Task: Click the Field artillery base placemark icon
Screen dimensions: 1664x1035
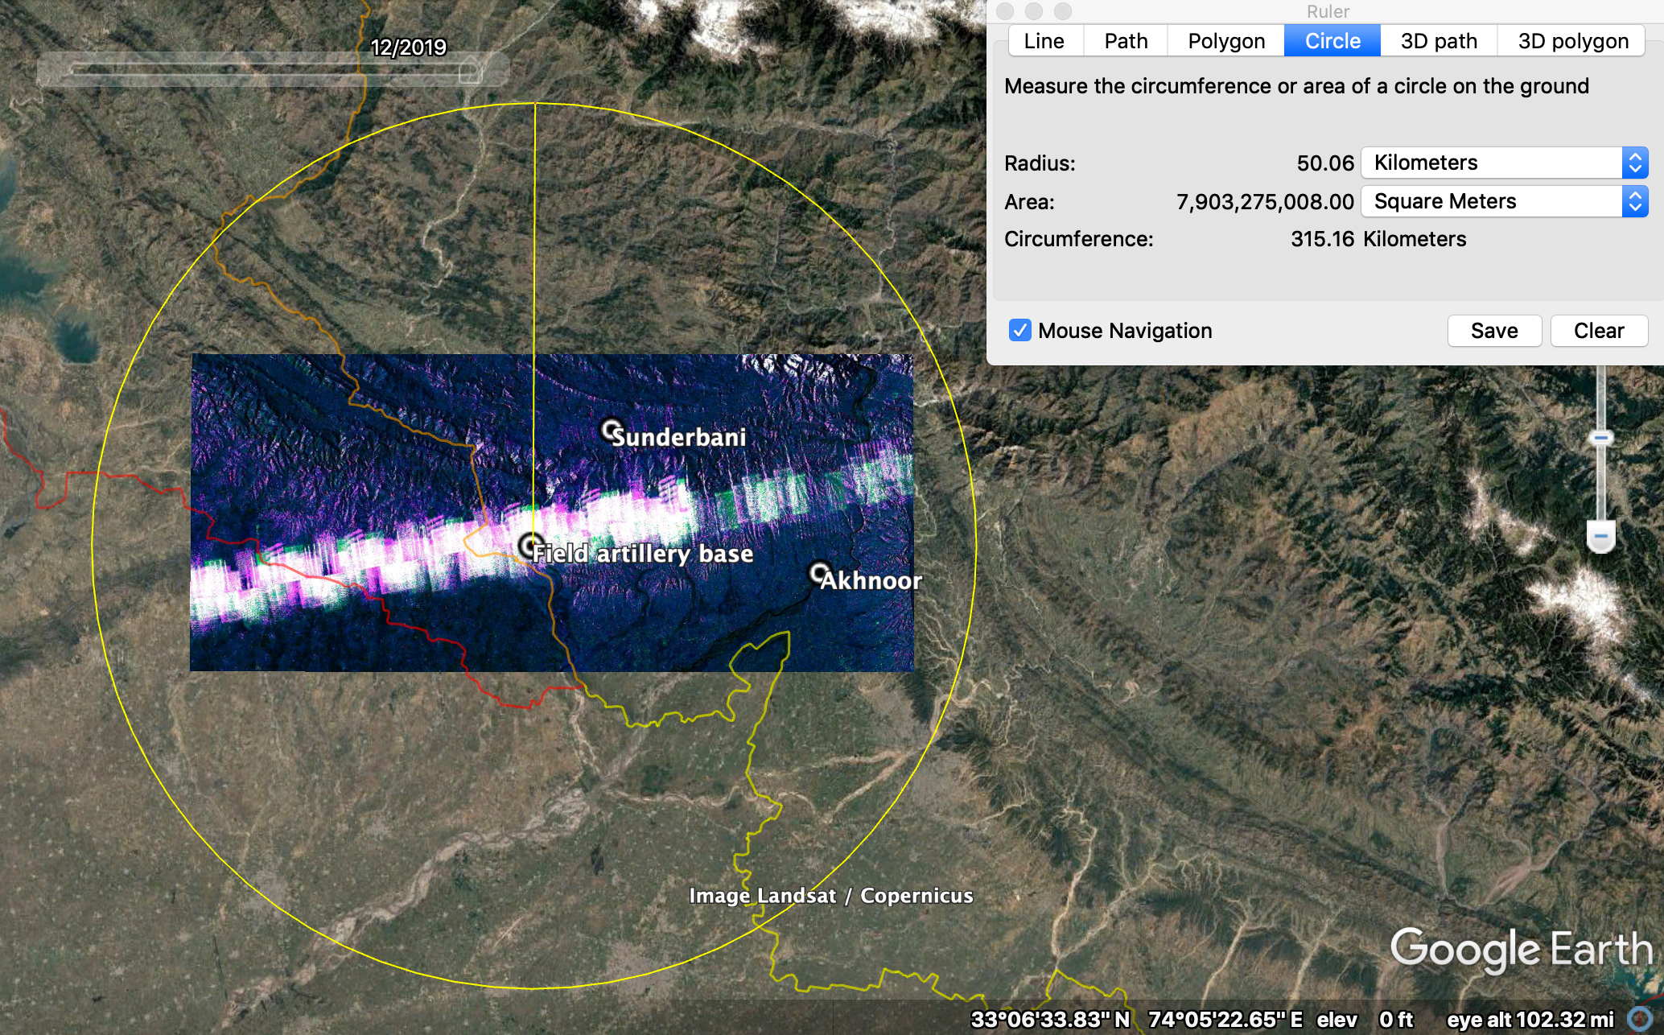Action: tap(529, 546)
